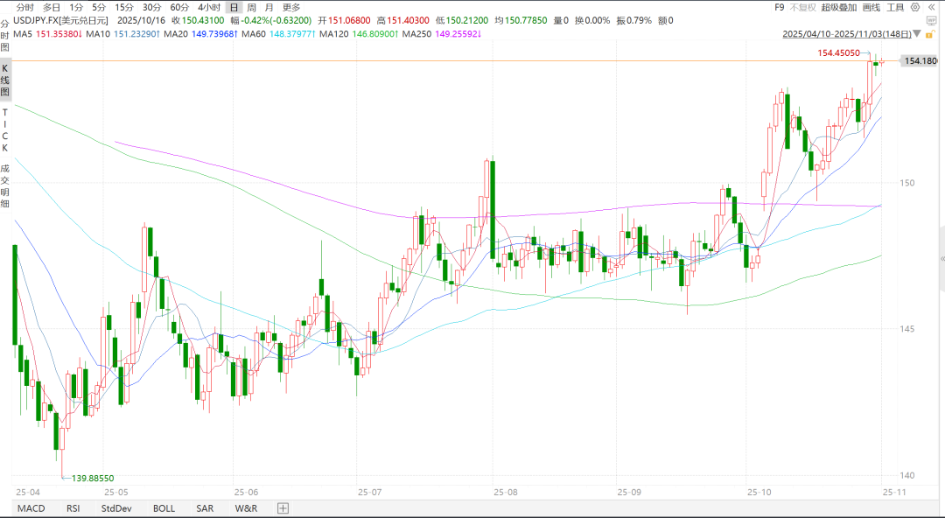The image size is (945, 518).
Task: Click the MA10 151.23290 label
Action: [x=123, y=34]
